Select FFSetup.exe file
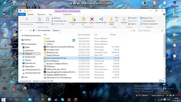181x102 pixels. pos(50,67)
